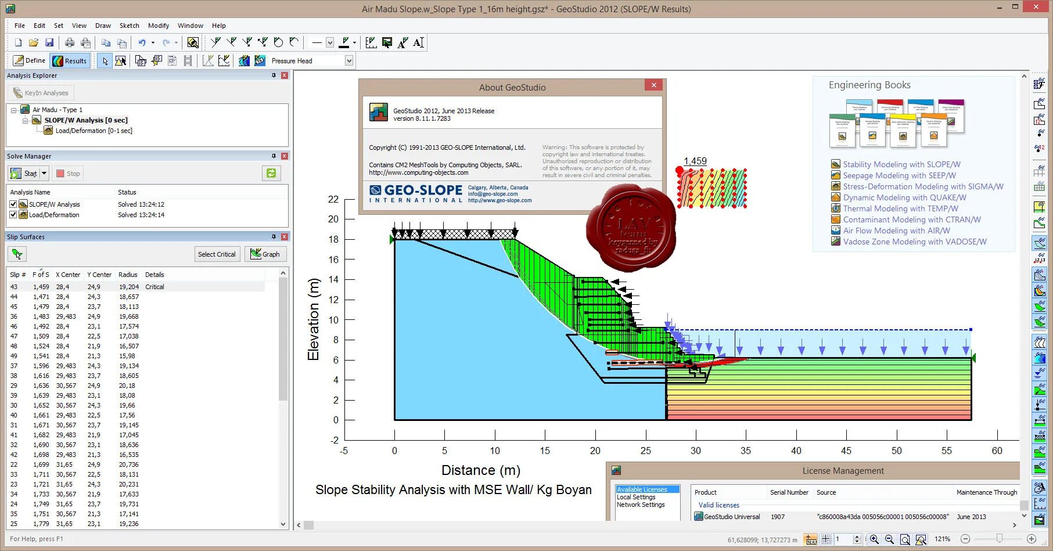Click the zoom page icon in status bar
This screenshot has height=551, width=1053.
tap(905, 539)
